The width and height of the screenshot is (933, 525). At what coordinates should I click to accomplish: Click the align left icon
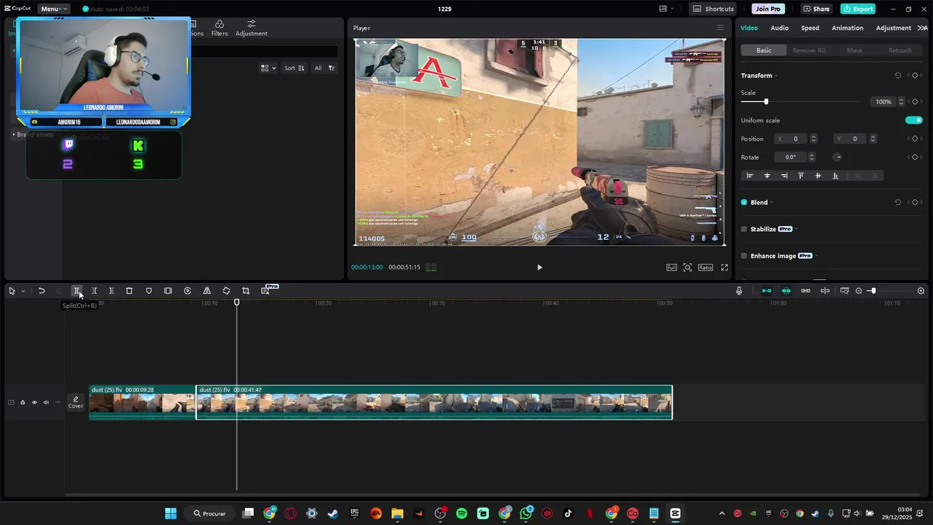750,176
